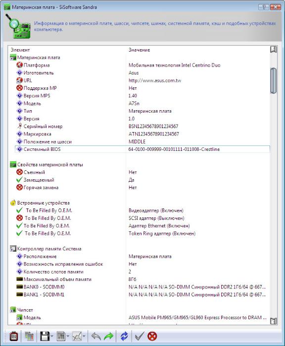Click the red X icon beside Горячая замена
This screenshot has width=285, height=346.
pyautogui.click(x=20, y=187)
